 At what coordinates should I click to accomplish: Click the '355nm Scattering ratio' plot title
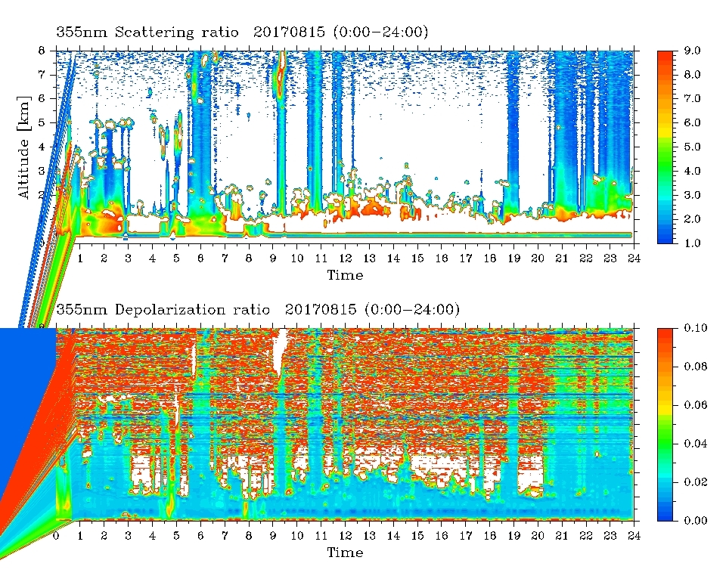click(242, 32)
